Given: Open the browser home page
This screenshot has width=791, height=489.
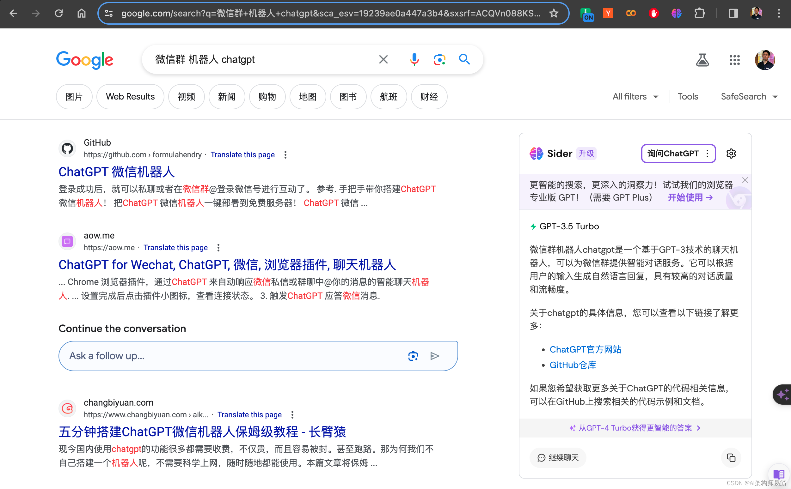Looking at the screenshot, I should point(81,13).
